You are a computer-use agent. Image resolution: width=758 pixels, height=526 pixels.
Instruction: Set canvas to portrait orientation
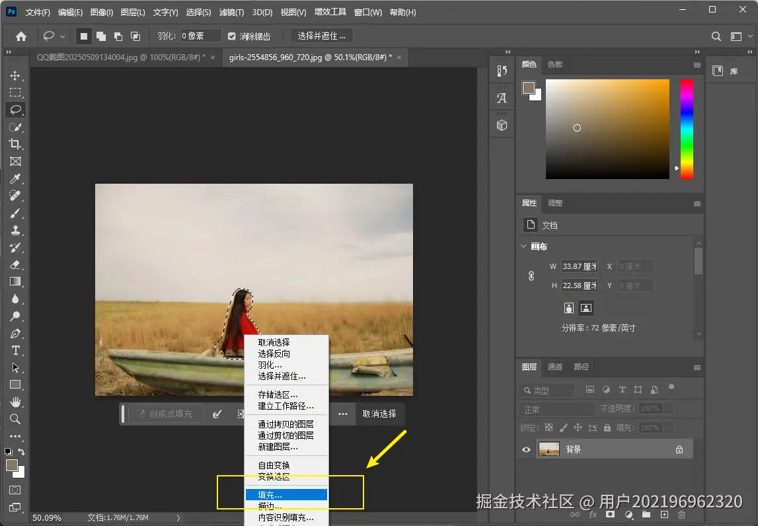569,308
